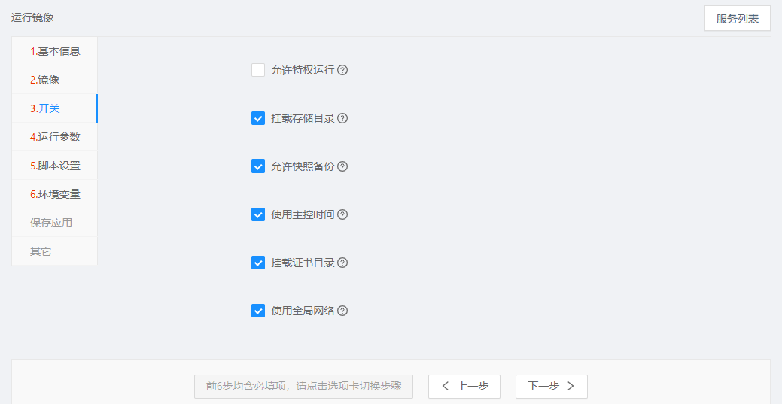Select the 5.脚本设置 tab
Image resolution: width=782 pixels, height=404 pixels.
coord(55,166)
